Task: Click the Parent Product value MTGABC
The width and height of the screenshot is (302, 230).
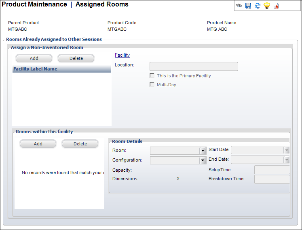Action: point(17,29)
